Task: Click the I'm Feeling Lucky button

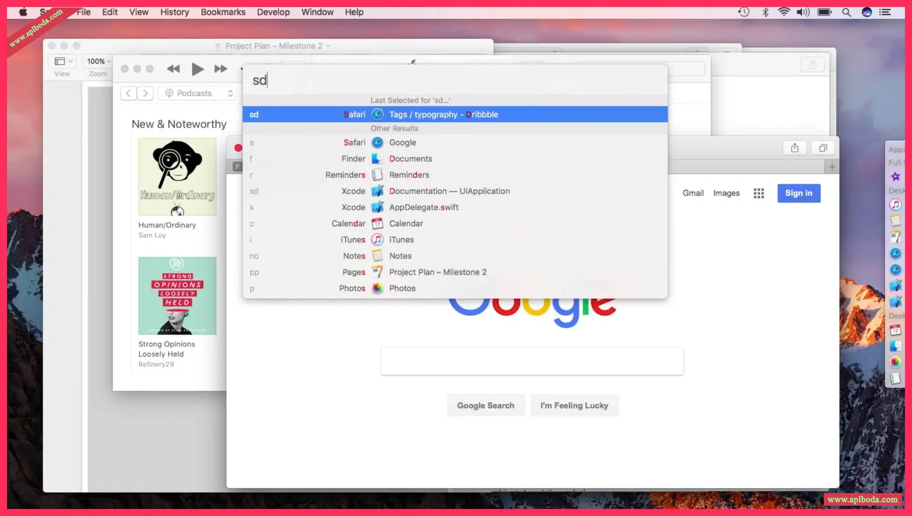Action: [574, 405]
